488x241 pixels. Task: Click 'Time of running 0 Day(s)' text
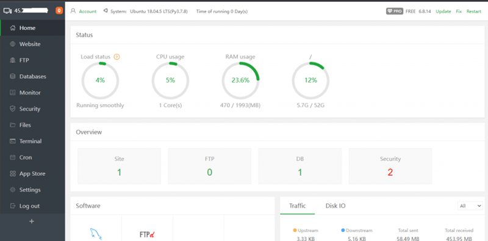click(222, 11)
